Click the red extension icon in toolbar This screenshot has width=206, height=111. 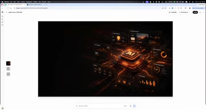pyautogui.click(x=178, y=8)
